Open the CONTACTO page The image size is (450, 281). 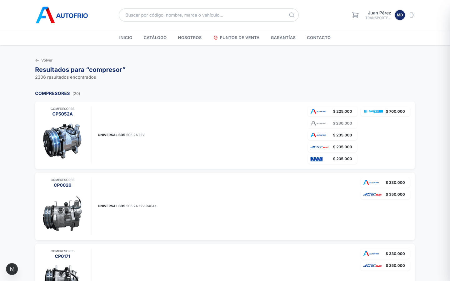(319, 38)
